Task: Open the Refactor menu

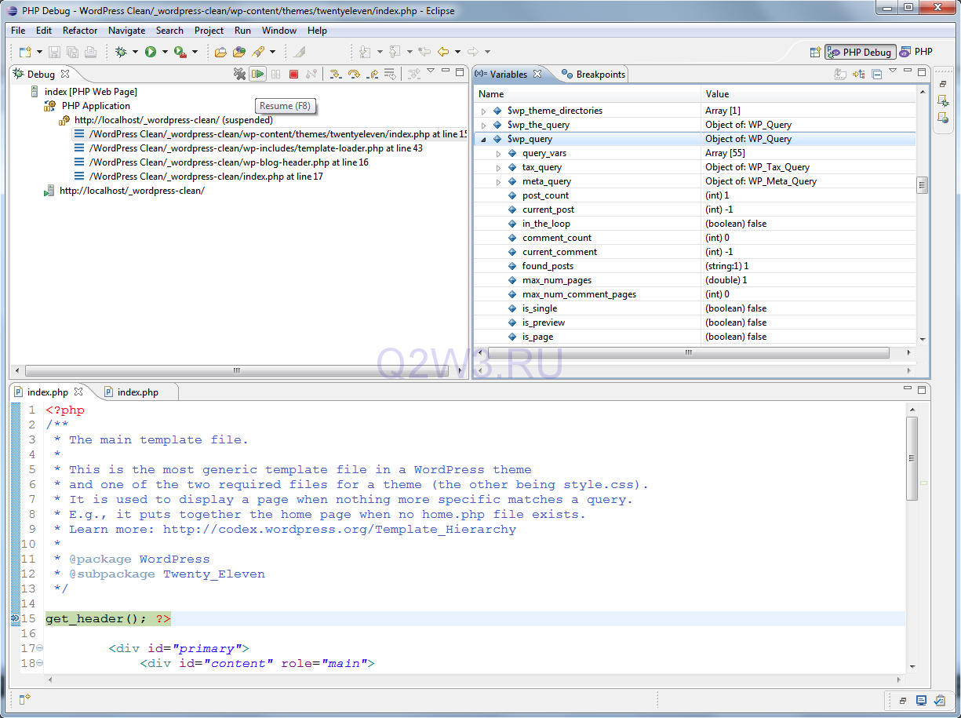Action: [x=80, y=31]
